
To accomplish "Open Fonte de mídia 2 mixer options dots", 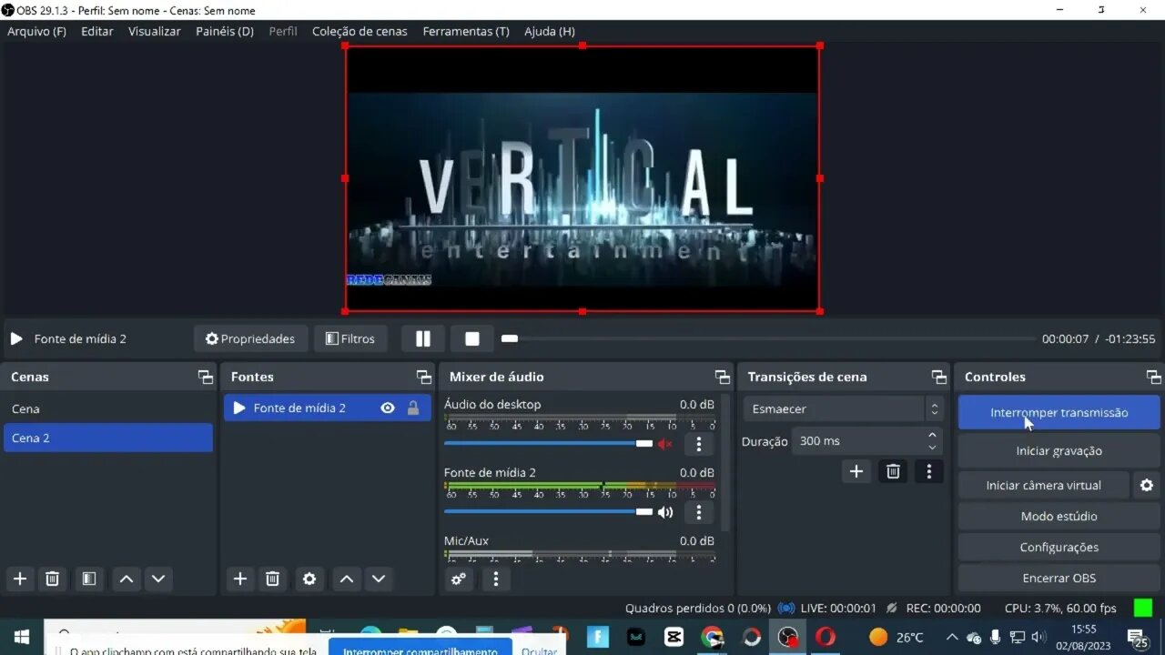I will click(699, 512).
